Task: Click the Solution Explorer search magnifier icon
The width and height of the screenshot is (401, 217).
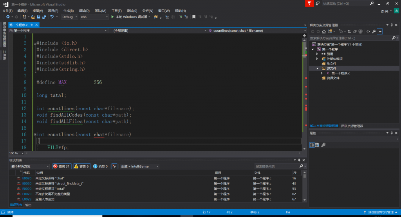Action: coord(394,38)
